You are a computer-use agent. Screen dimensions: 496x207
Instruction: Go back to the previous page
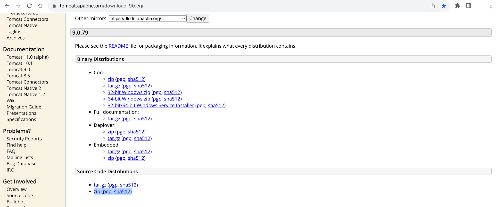(7, 6)
